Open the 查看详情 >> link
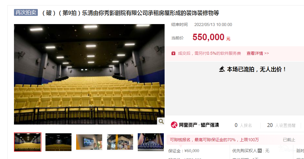Screen dimensions: 304x159 tap(258, 53)
